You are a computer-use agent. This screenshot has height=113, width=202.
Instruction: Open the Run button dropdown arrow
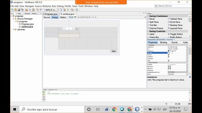click(70, 10)
